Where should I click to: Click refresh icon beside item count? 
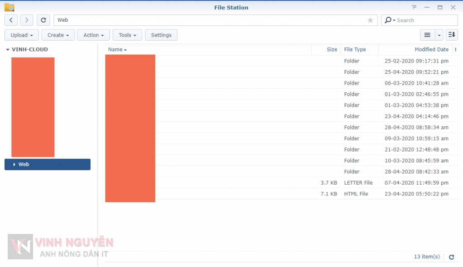(x=451, y=257)
